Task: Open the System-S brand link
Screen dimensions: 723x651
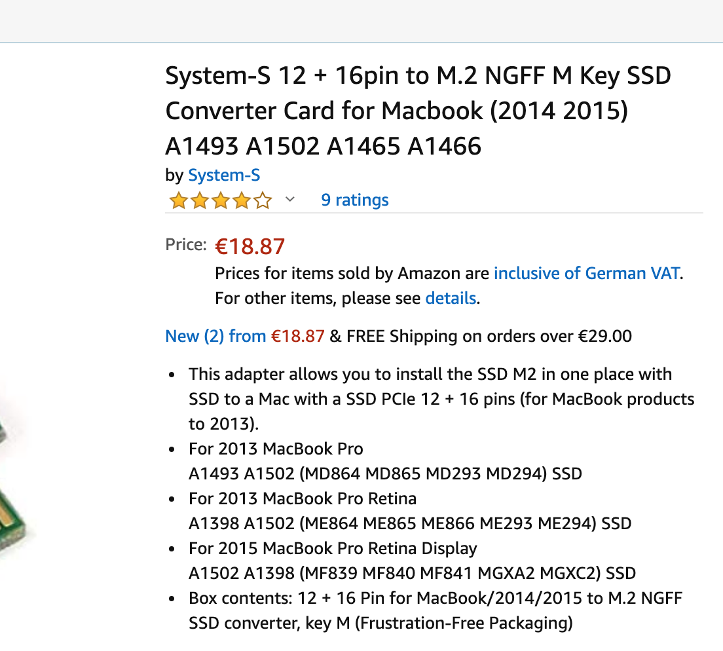Action: [x=224, y=176]
